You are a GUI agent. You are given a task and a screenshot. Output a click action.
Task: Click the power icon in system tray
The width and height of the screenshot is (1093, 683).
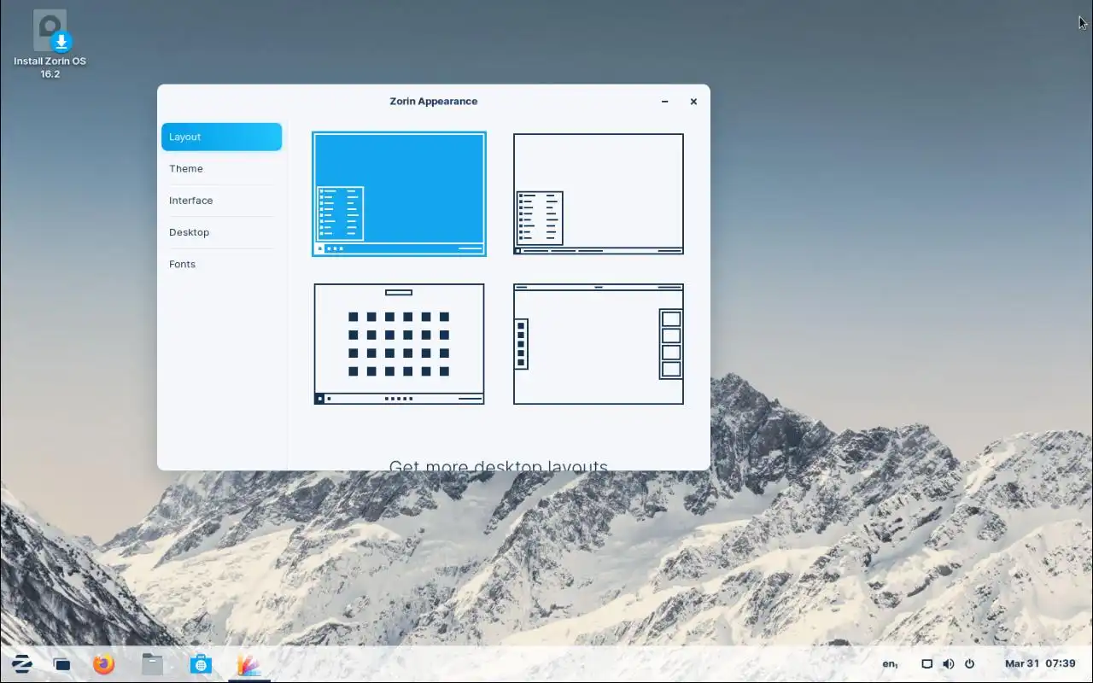pos(969,664)
